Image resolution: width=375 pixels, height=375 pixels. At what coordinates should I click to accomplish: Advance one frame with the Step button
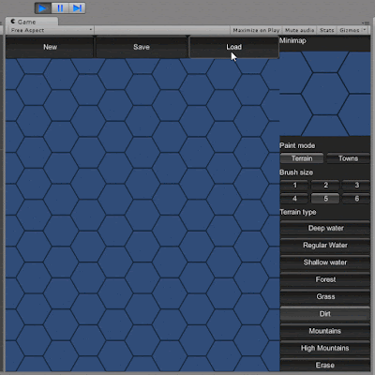[77, 7]
